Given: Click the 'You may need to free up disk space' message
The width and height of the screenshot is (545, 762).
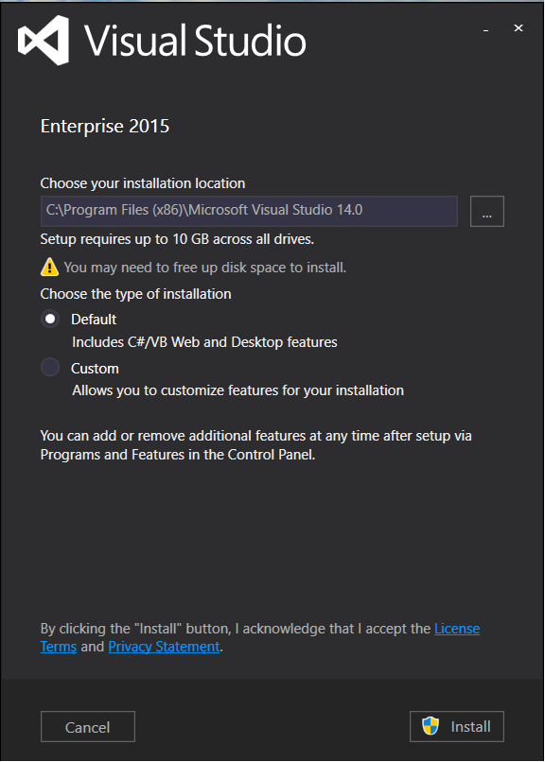Looking at the screenshot, I should pyautogui.click(x=205, y=268).
